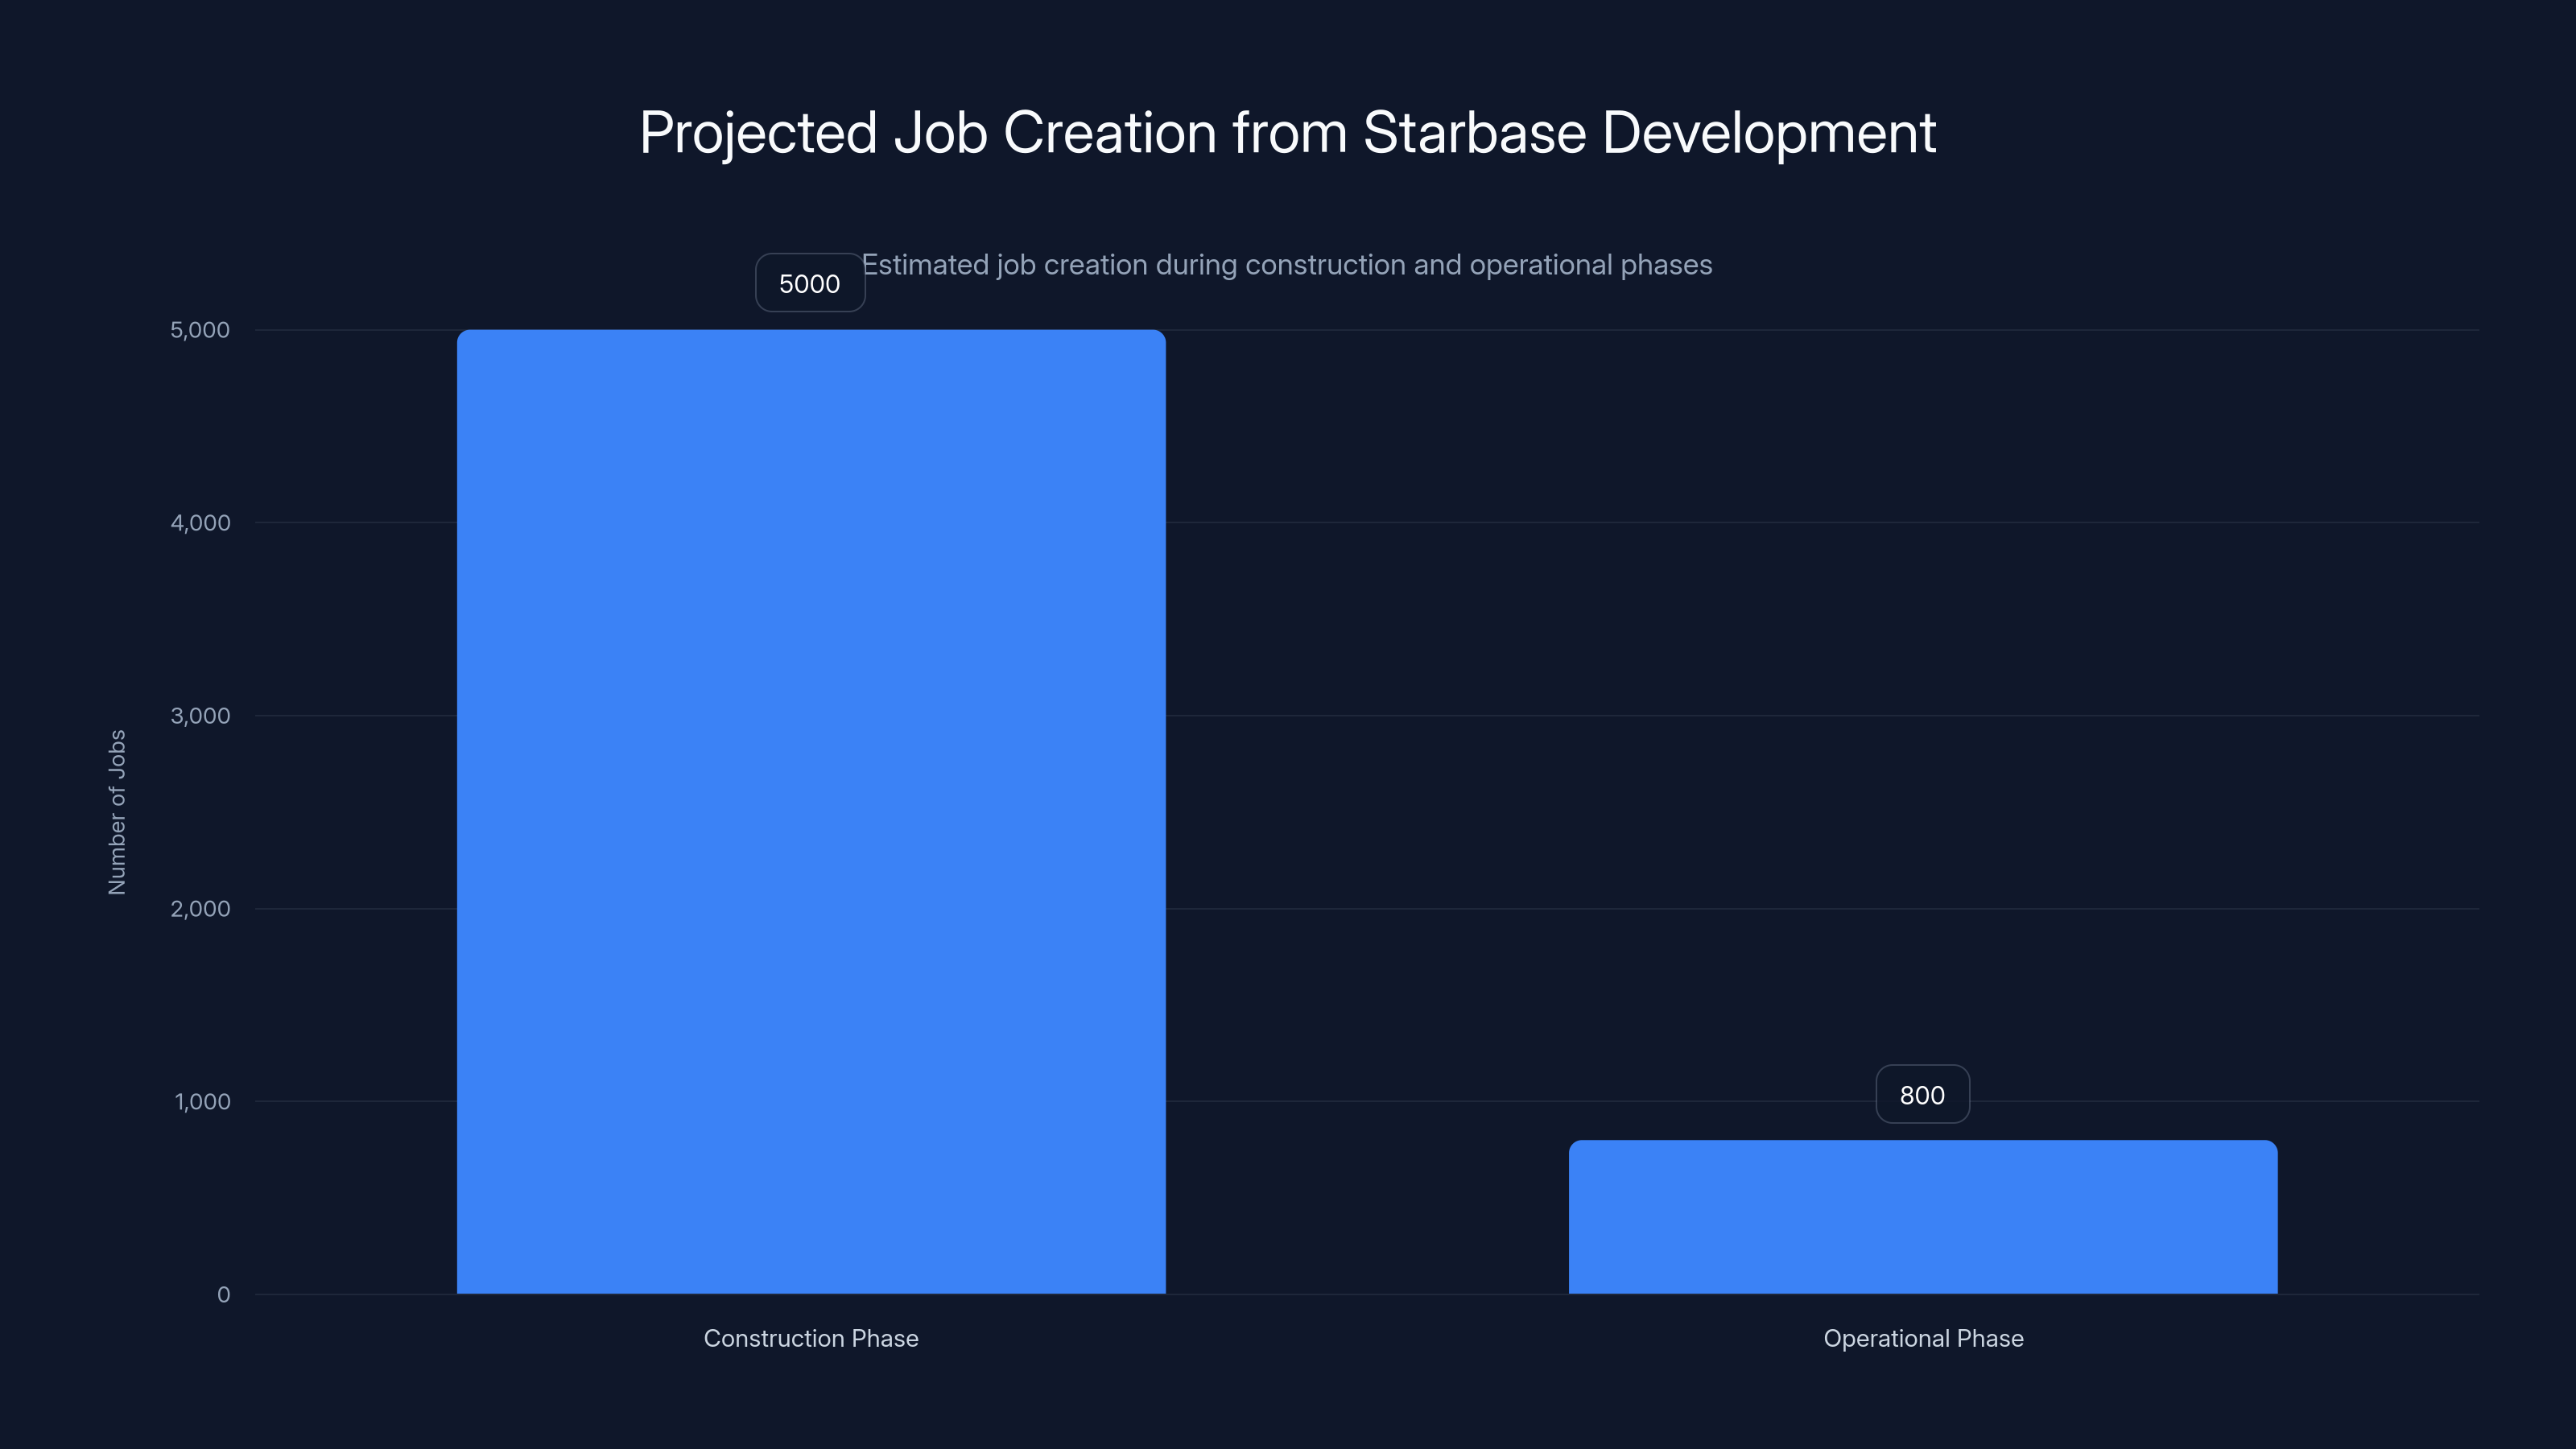Select the Operational Phase axis label
The height and width of the screenshot is (1449, 2576).
click(1923, 1338)
